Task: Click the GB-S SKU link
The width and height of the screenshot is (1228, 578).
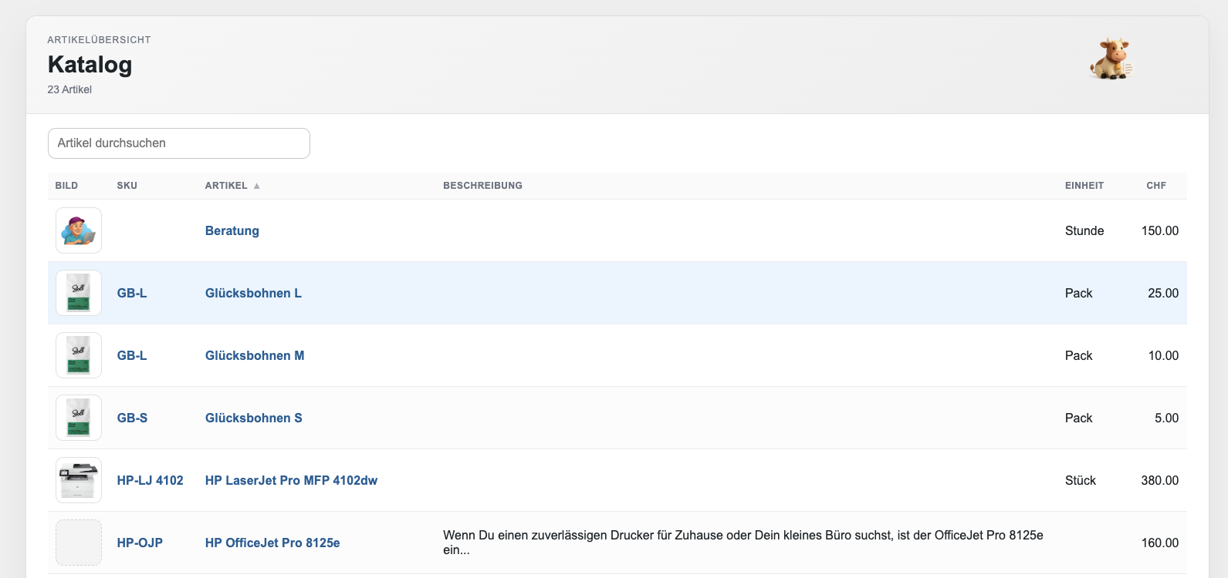Action: pos(132,418)
